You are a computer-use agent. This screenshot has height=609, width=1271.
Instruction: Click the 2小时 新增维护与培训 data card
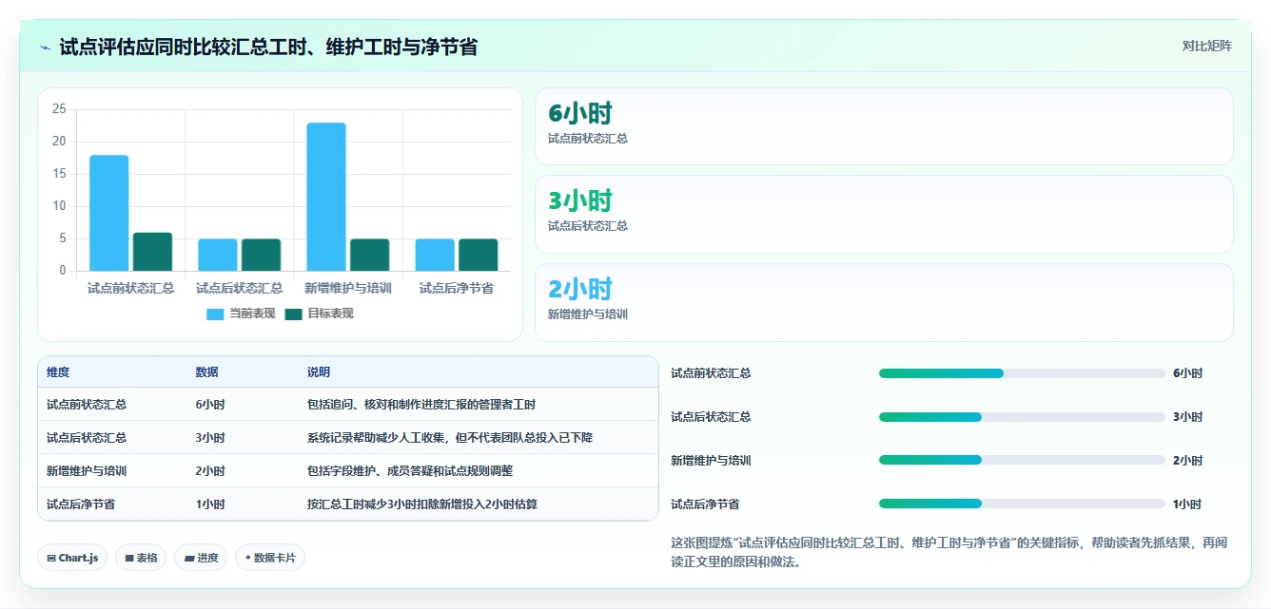point(884,302)
